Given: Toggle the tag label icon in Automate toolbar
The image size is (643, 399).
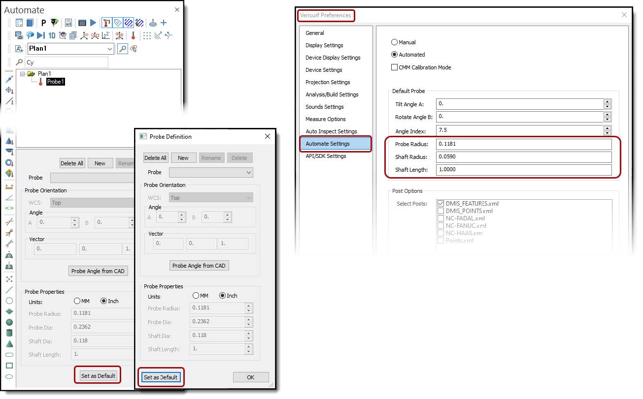Looking at the screenshot, I should tap(117, 23).
